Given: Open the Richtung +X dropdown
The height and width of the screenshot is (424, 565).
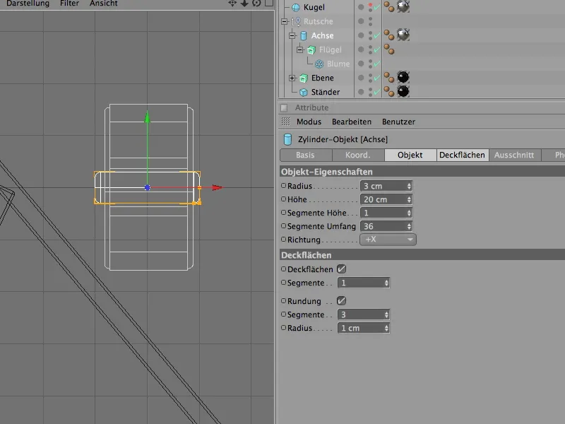Looking at the screenshot, I should 388,240.
